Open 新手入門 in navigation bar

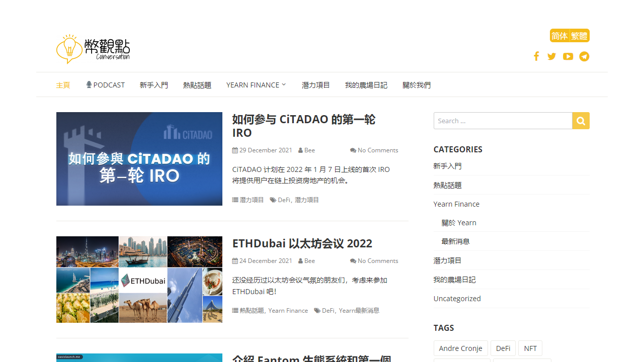(154, 85)
